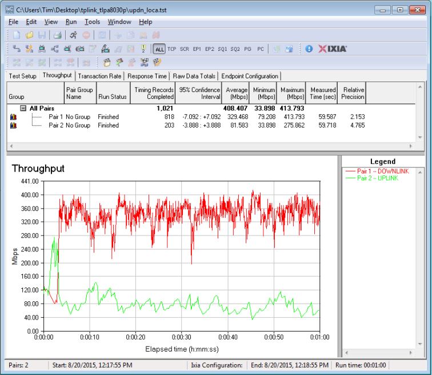Click the Timing Records Completed column header
Viewport: 432px width, 375px height.
point(153,93)
